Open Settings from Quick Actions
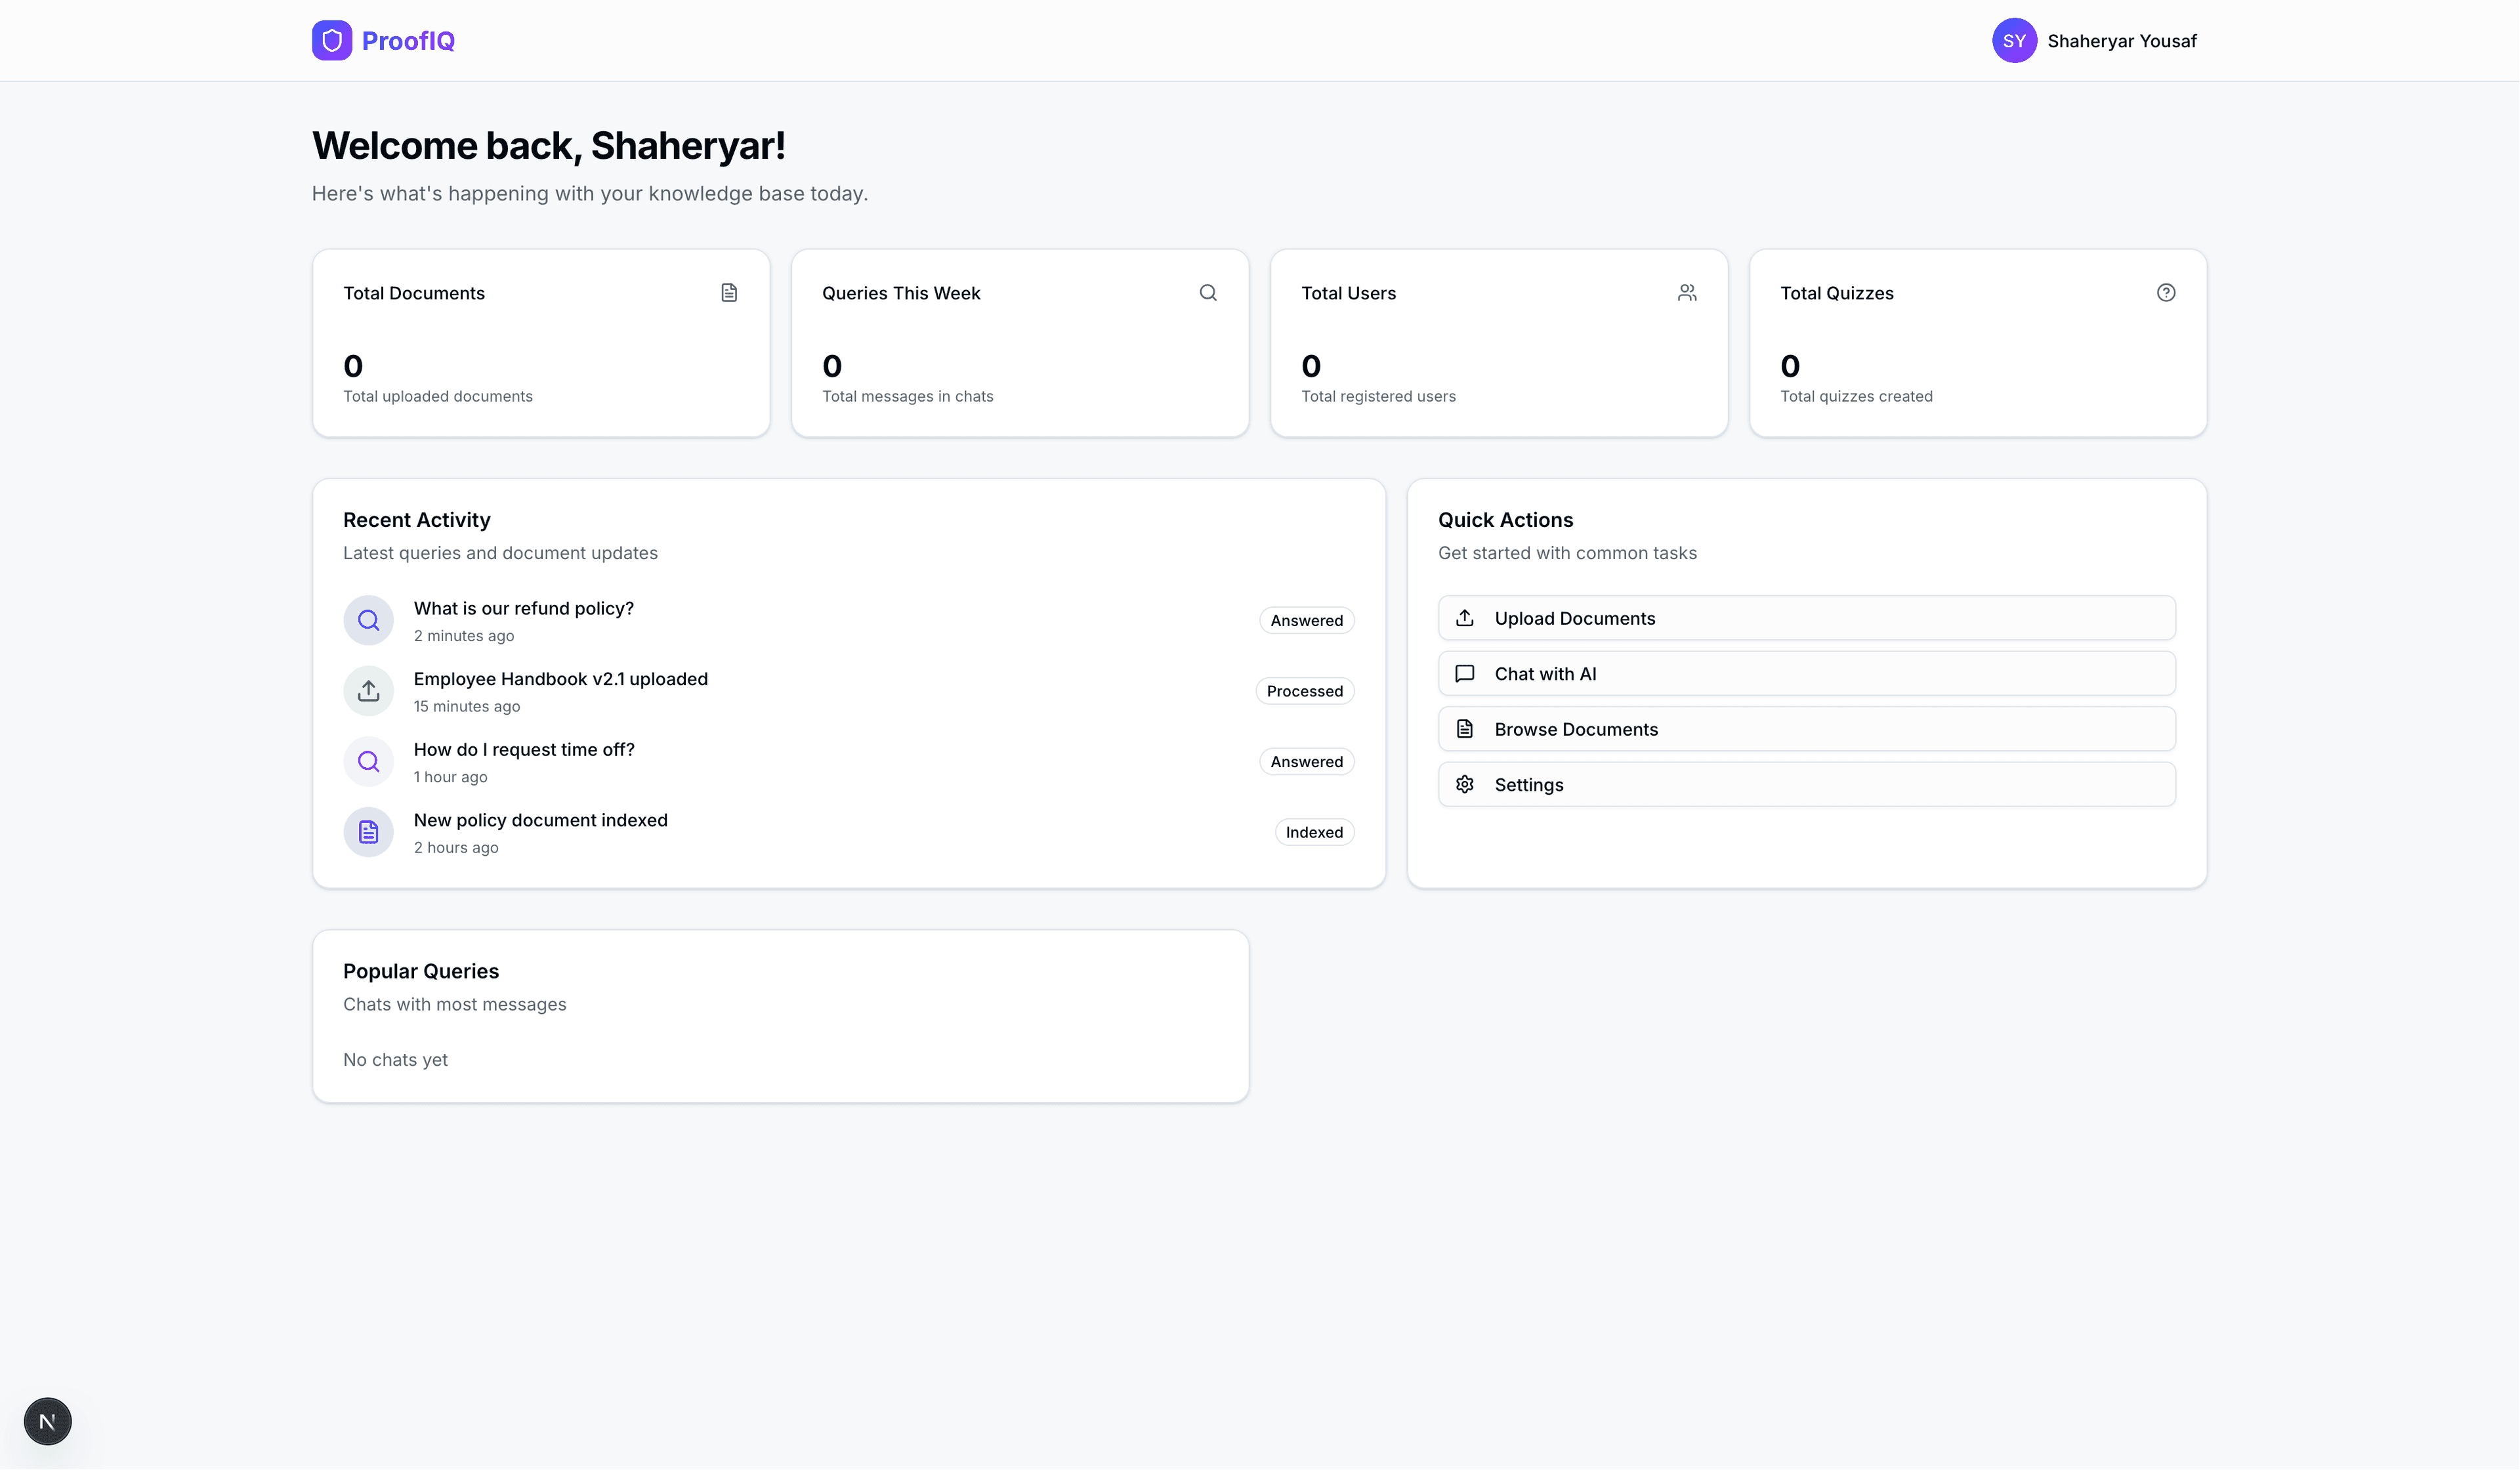The image size is (2520, 1470). pyautogui.click(x=1806, y=785)
